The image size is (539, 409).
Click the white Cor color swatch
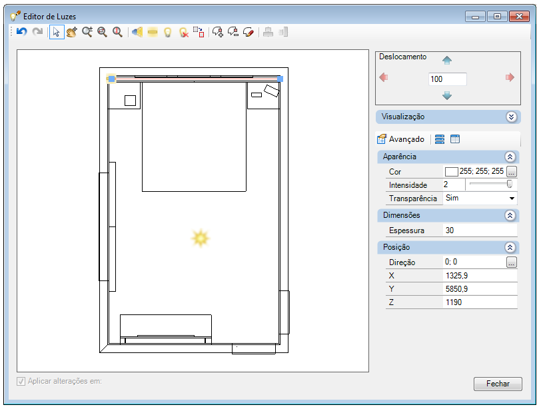coord(451,171)
